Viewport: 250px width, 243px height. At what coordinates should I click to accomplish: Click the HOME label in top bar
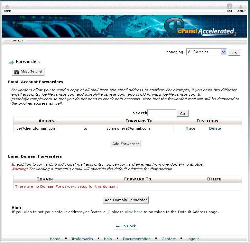7,11
